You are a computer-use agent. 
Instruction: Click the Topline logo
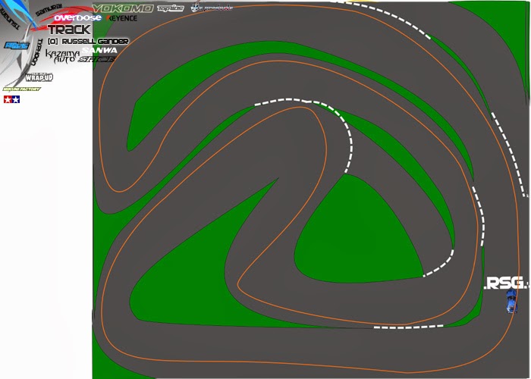pos(171,8)
